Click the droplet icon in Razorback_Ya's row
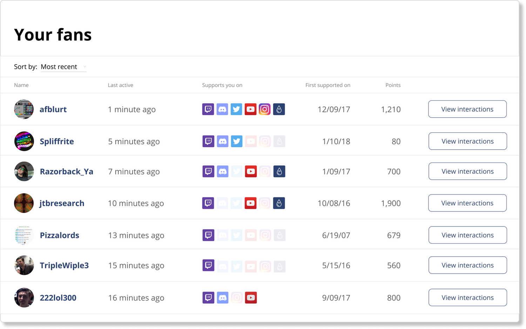The width and height of the screenshot is (526, 329). (x=279, y=171)
